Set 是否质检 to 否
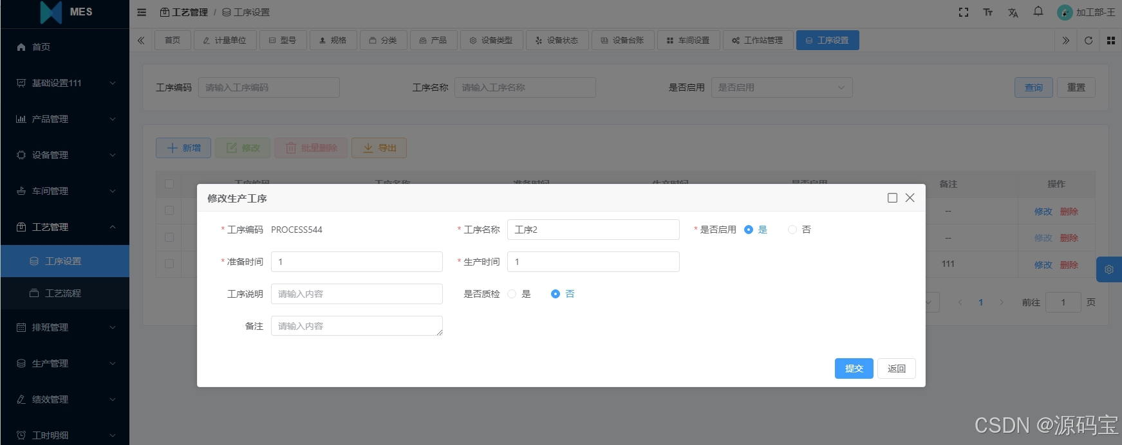The width and height of the screenshot is (1122, 445). 556,294
